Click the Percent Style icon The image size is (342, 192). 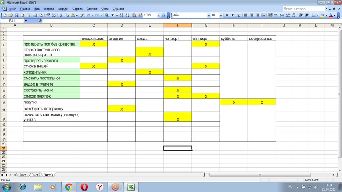tap(276, 15)
